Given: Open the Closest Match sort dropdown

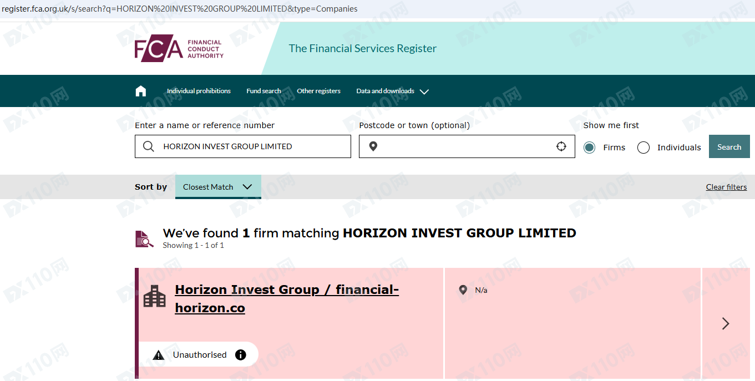Looking at the screenshot, I should point(218,187).
